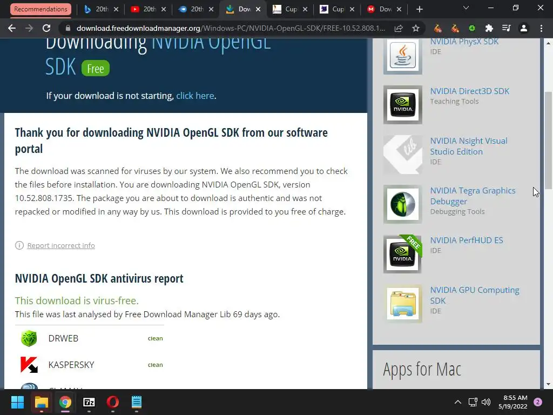Click the NVIDIA PhysX SDK Java icon
This screenshot has width=553, height=415.
[x=403, y=55]
